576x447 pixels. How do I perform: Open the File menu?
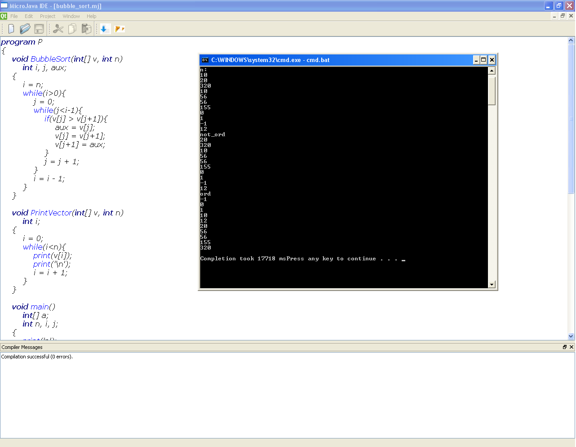14,16
